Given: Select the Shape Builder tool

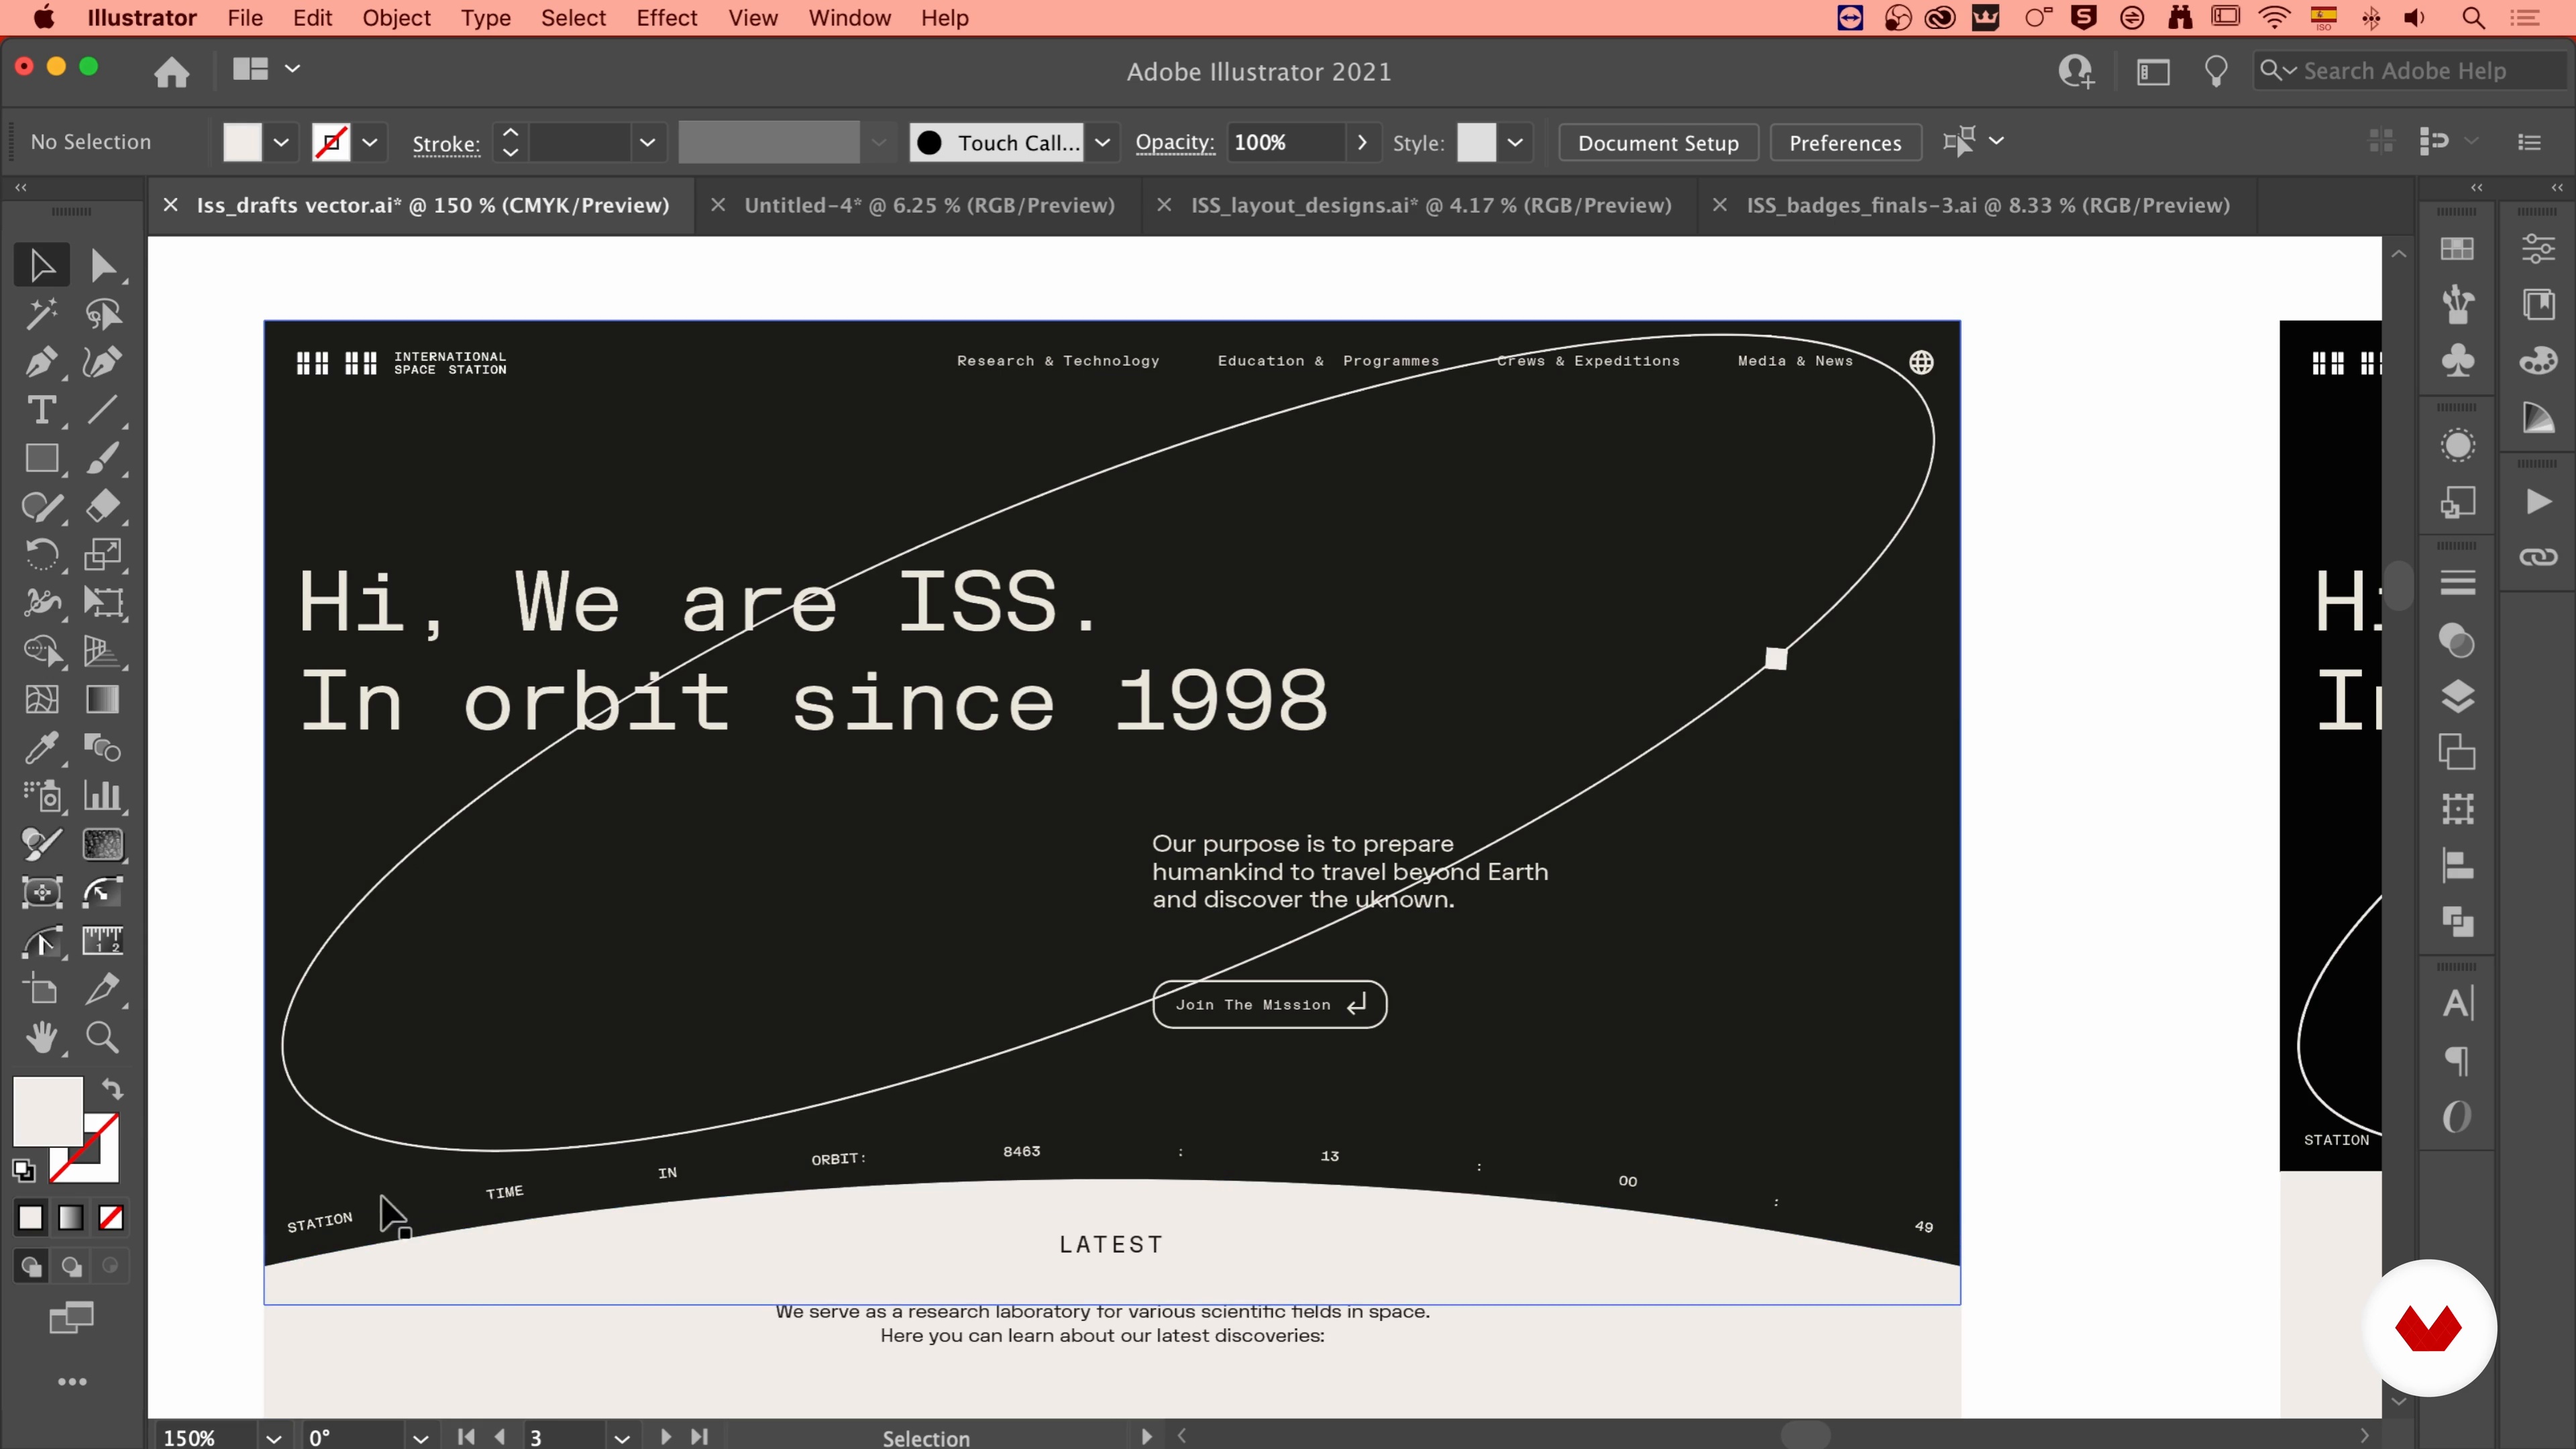Looking at the screenshot, I should tap(41, 651).
